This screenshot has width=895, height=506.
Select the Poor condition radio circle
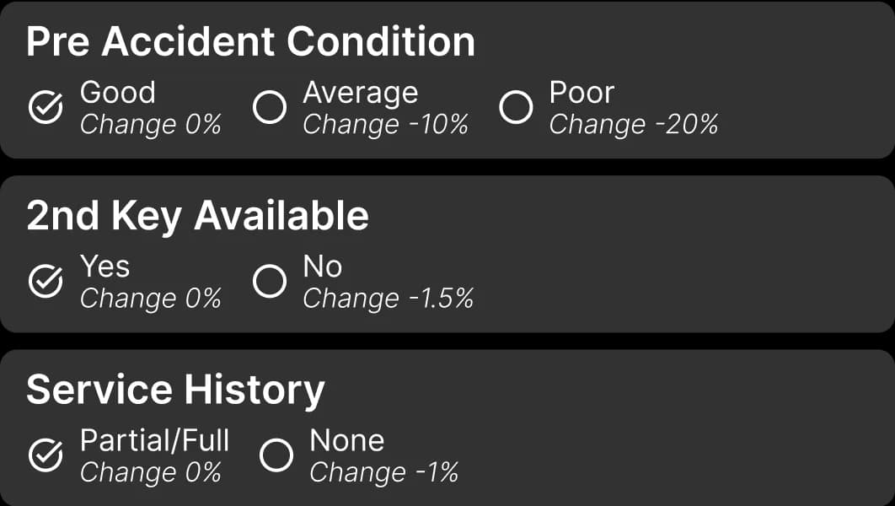point(516,108)
